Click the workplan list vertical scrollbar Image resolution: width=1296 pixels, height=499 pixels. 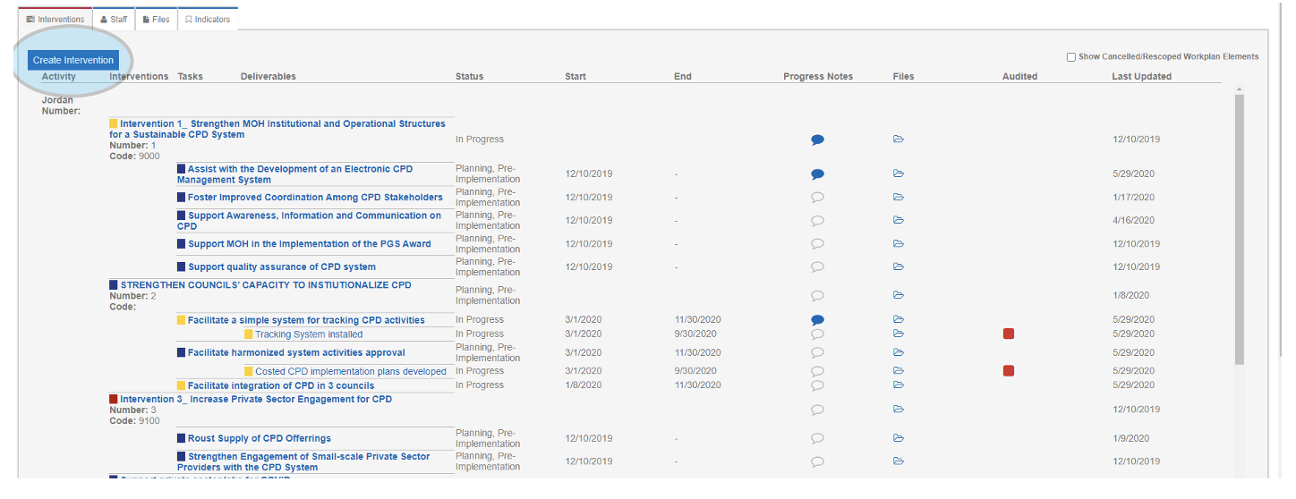pos(1240,229)
